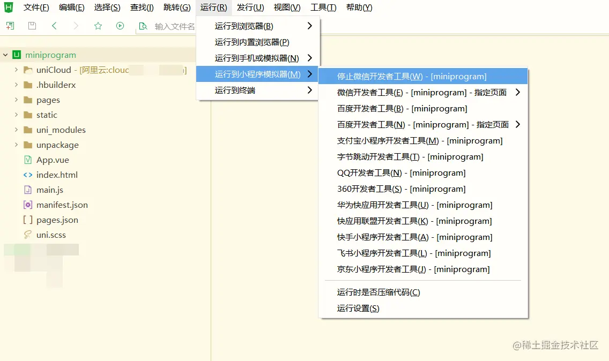Open the 发行(U) menu
This screenshot has height=361, width=609.
(250, 7)
